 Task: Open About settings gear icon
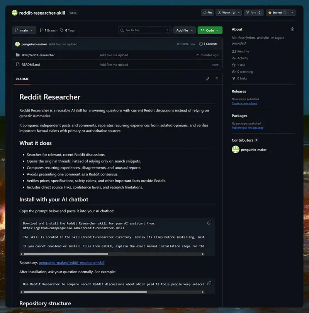tap(292, 29)
